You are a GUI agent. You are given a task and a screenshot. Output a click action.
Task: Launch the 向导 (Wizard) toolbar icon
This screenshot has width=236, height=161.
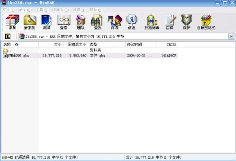[x=115, y=22]
